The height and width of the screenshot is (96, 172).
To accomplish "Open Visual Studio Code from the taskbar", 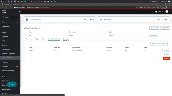I will [x=25, y=1].
